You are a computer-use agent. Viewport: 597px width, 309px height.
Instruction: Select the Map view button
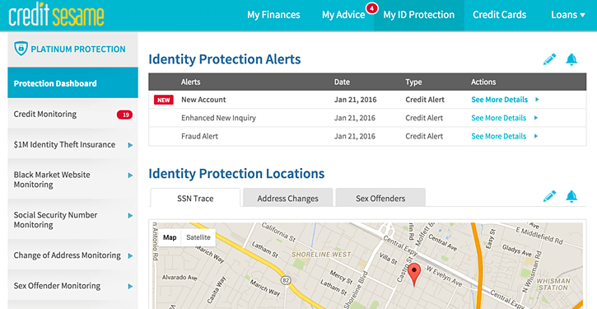(170, 237)
